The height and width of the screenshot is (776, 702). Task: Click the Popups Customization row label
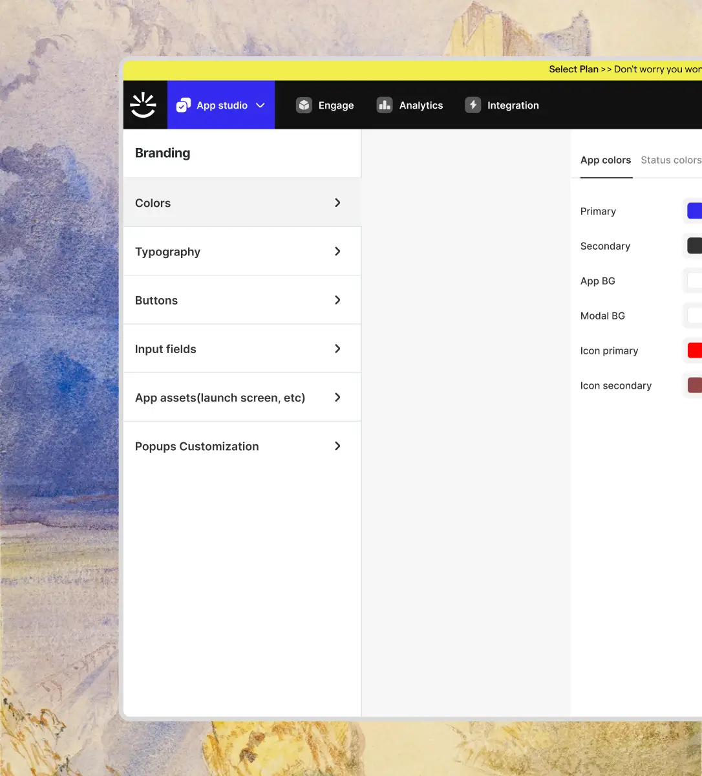tap(197, 446)
